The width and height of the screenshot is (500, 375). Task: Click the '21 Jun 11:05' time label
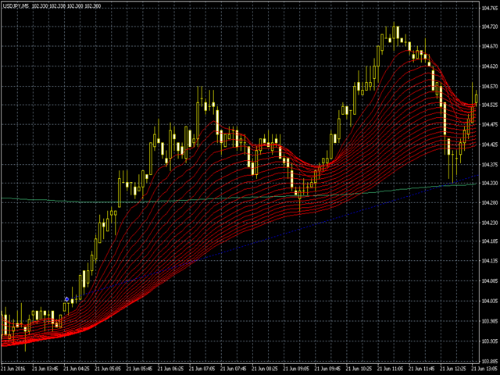click(x=391, y=369)
